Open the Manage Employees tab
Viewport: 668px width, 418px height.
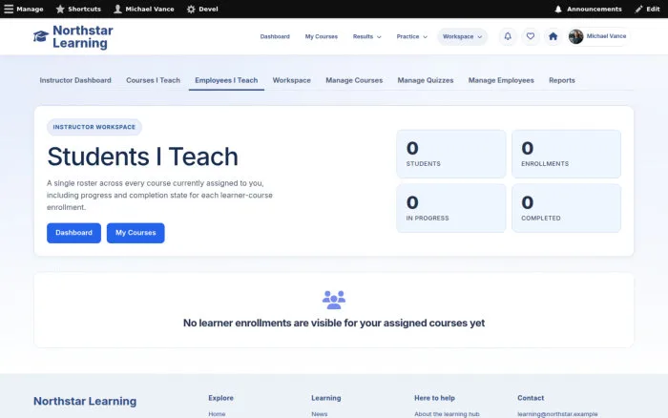pos(501,80)
